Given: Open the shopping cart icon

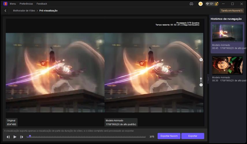Looking at the screenshot, I should [x=200, y=4].
